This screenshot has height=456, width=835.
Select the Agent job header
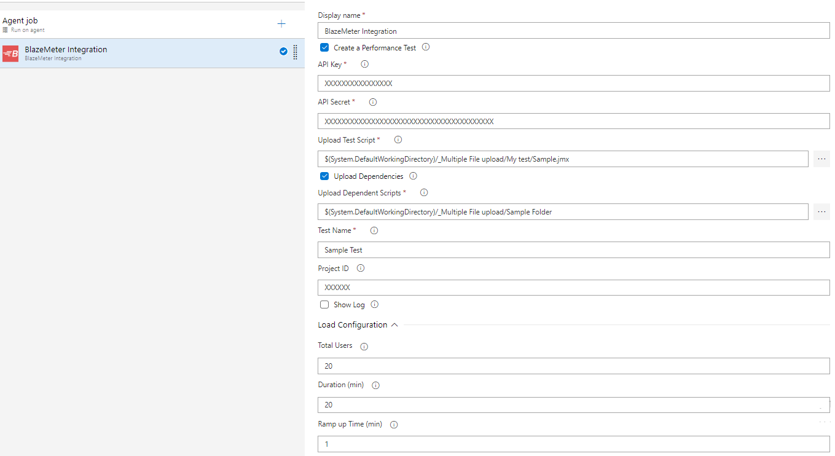[x=152, y=25]
